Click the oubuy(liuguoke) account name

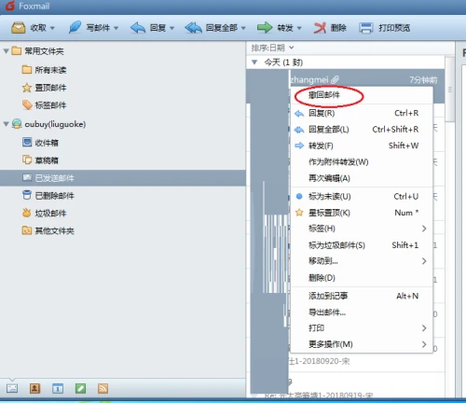pos(55,124)
